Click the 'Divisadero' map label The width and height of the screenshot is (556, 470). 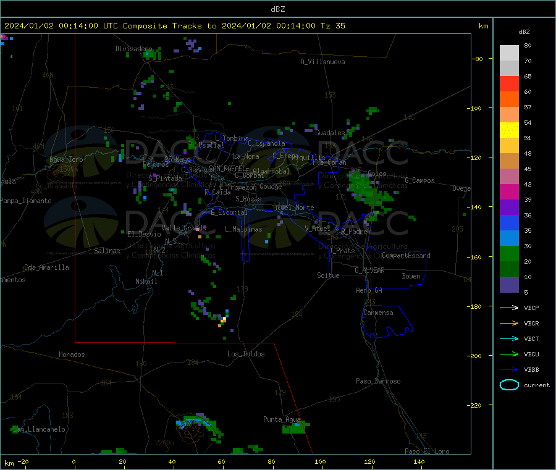click(133, 49)
